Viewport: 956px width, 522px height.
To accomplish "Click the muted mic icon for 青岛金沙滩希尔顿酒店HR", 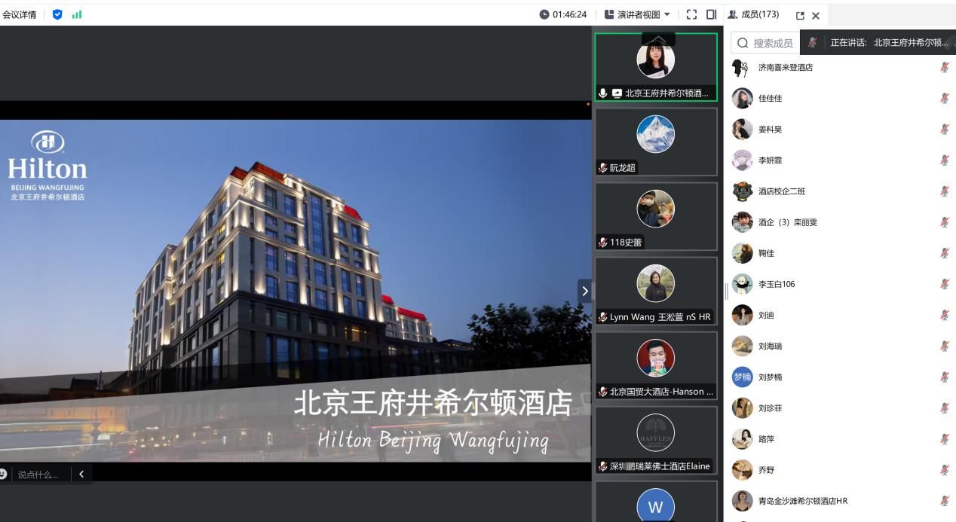I will click(944, 500).
